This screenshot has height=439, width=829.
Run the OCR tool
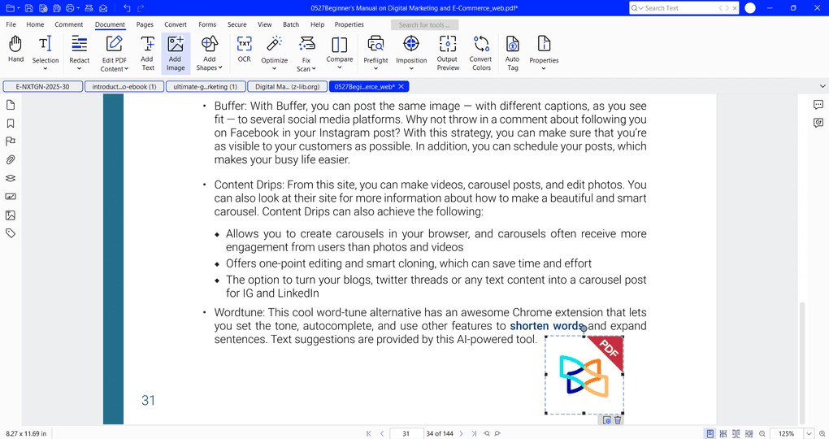pyautogui.click(x=245, y=50)
